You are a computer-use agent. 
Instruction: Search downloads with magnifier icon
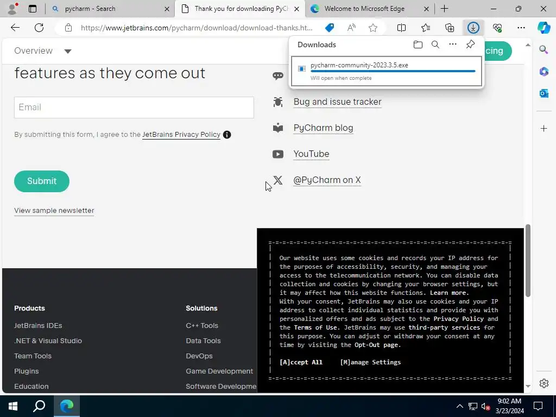(x=435, y=45)
